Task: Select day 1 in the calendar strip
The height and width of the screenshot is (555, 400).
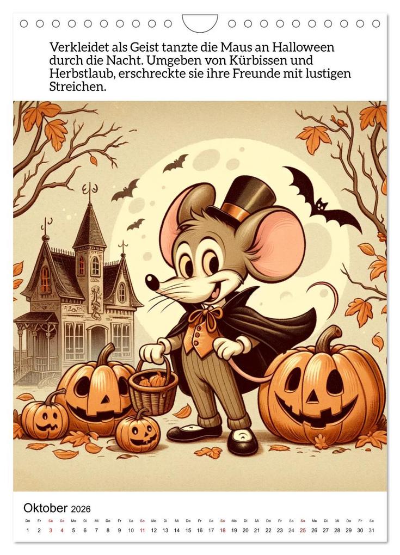Action: [28, 530]
